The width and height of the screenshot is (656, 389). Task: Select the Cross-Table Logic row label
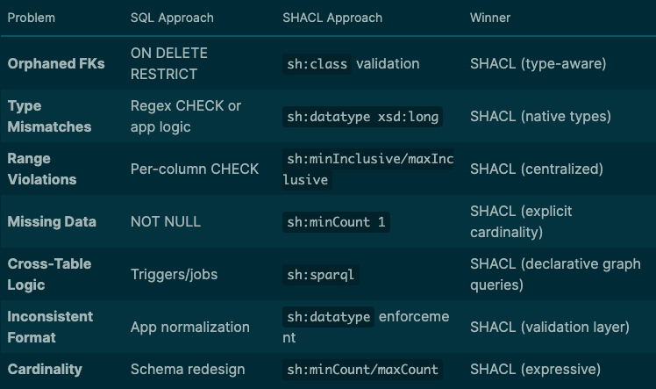point(49,274)
